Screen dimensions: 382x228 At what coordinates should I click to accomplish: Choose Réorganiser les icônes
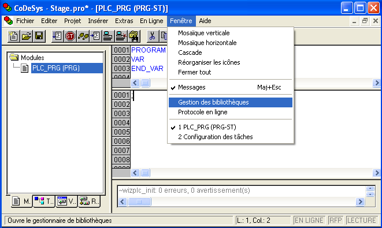(x=231, y=62)
